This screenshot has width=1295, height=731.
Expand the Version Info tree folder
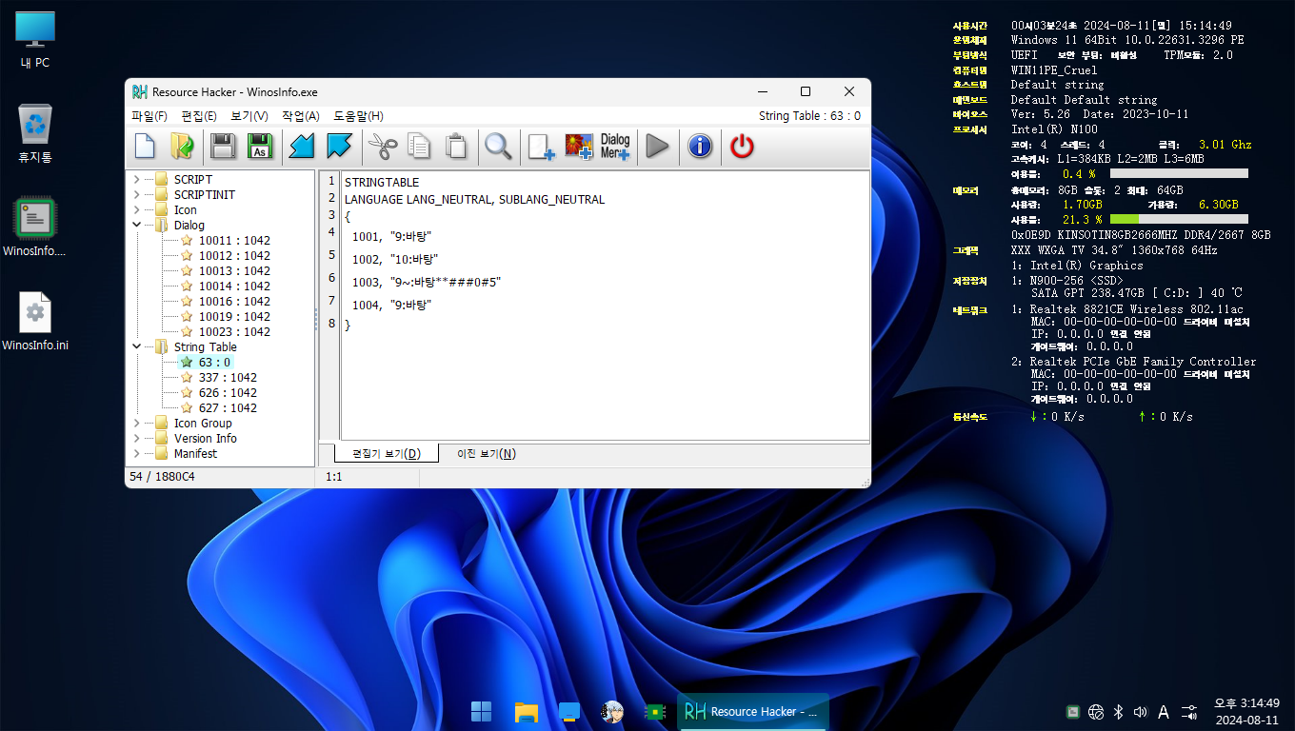tap(137, 438)
